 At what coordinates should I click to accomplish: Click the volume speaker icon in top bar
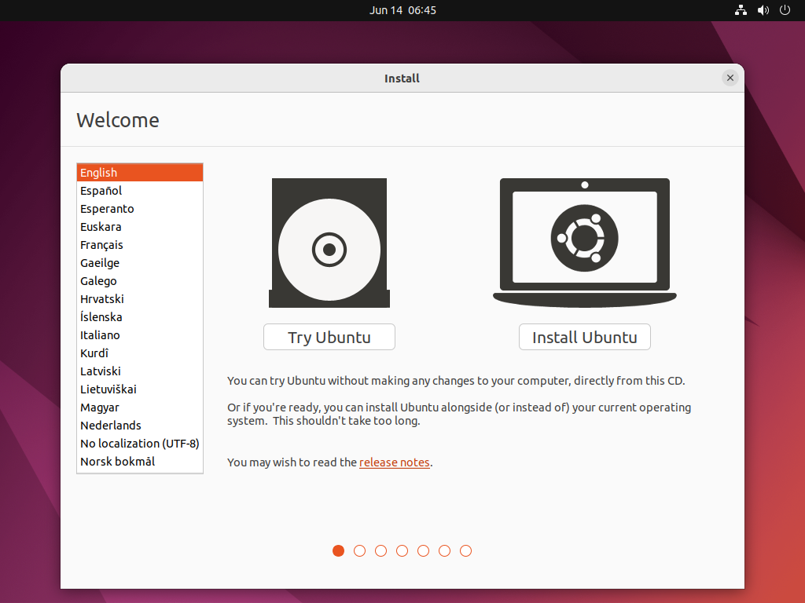tap(763, 10)
